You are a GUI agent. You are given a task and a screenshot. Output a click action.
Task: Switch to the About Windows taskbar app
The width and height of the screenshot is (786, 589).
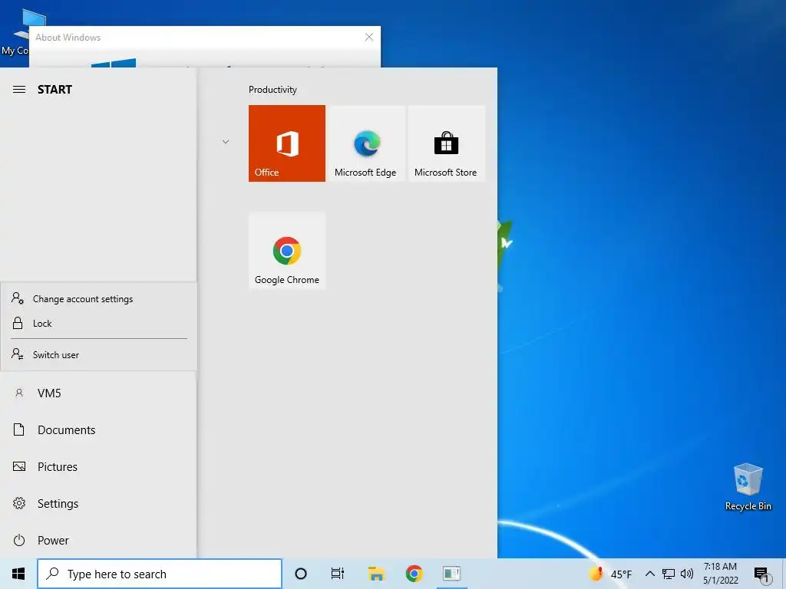[451, 574]
